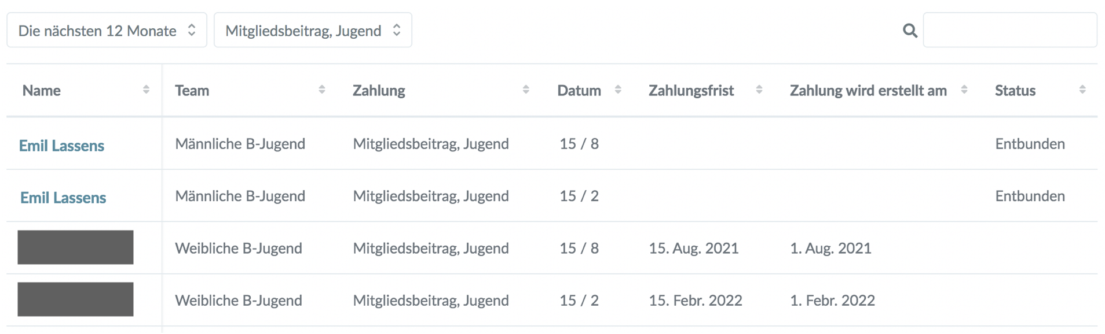1105x334 pixels.
Task: Open 'Mitgliedsbeitrag, Jugend' filter dropdown
Action: [313, 30]
